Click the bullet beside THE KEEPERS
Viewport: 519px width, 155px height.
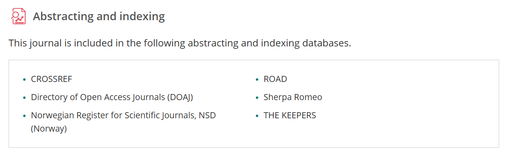click(x=257, y=116)
